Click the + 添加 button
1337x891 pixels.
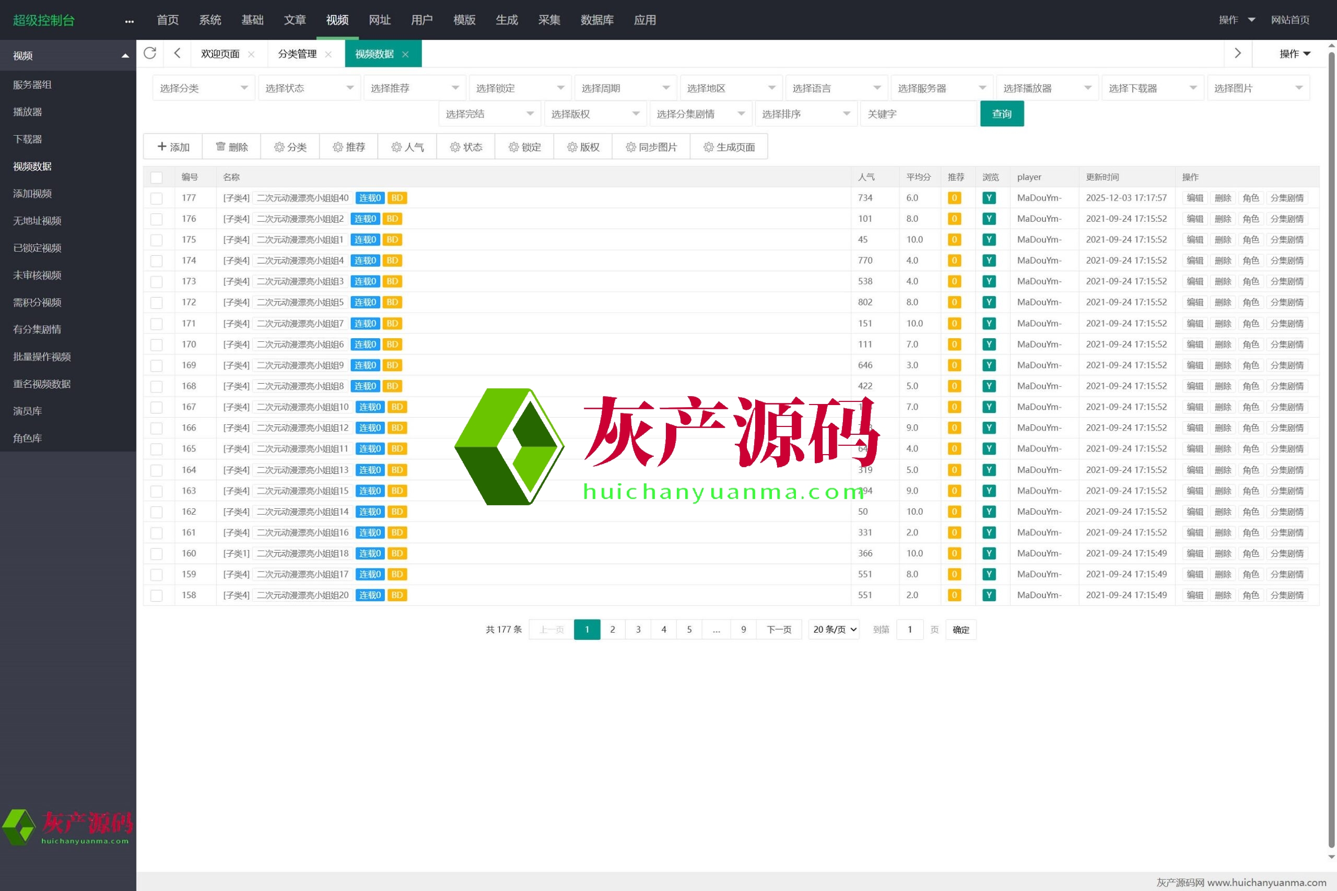tap(173, 147)
